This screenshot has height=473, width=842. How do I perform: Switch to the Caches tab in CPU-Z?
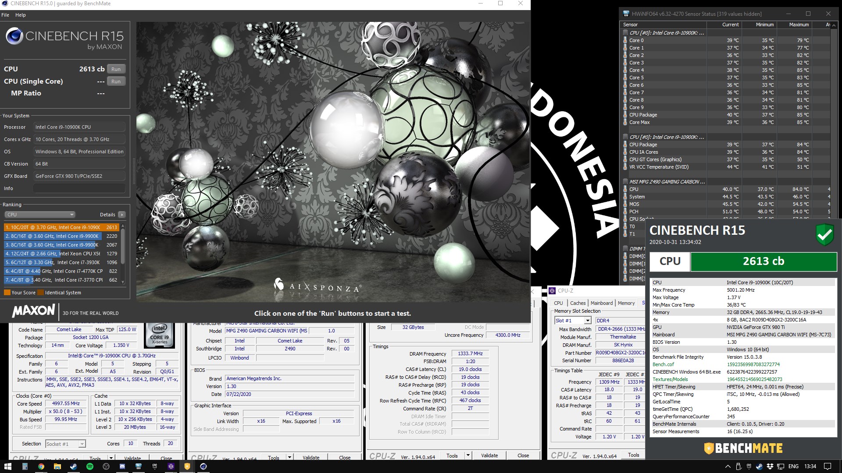coord(578,303)
